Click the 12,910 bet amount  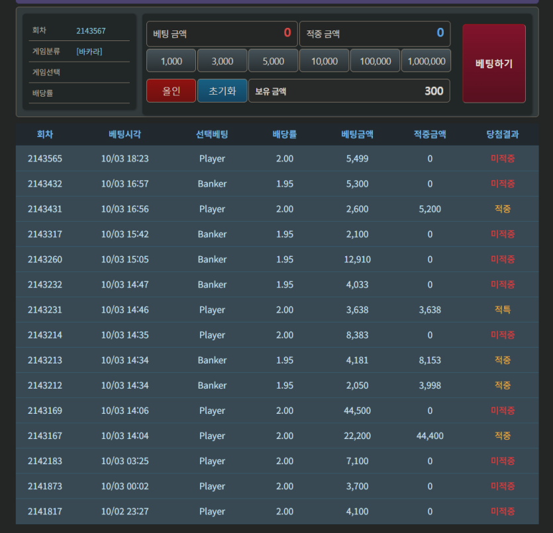coord(357,260)
